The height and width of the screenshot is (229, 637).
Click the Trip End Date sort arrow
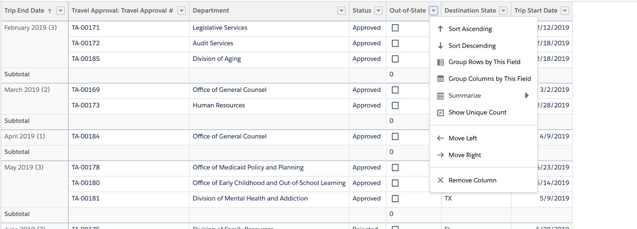coord(50,11)
